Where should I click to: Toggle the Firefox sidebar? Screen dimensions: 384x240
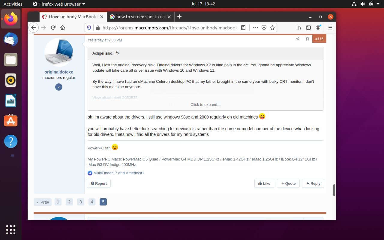[308, 28]
